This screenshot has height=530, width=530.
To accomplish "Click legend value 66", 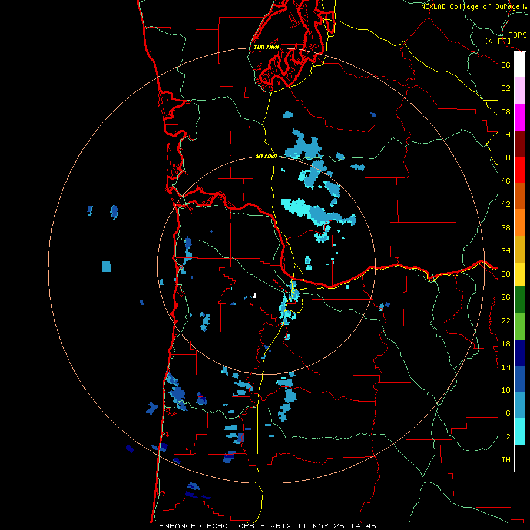I will 506,65.
